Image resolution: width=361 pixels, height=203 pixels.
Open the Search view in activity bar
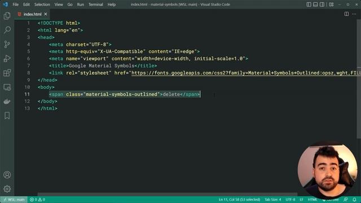click(7, 30)
